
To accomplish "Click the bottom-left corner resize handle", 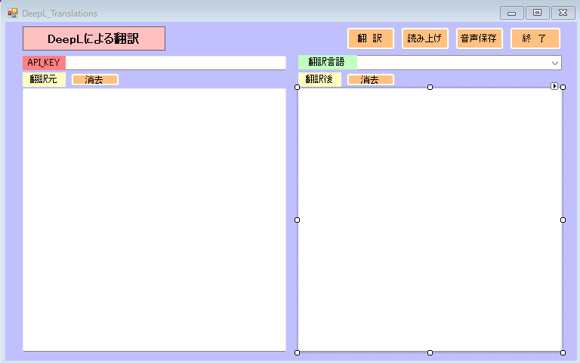I will click(297, 352).
